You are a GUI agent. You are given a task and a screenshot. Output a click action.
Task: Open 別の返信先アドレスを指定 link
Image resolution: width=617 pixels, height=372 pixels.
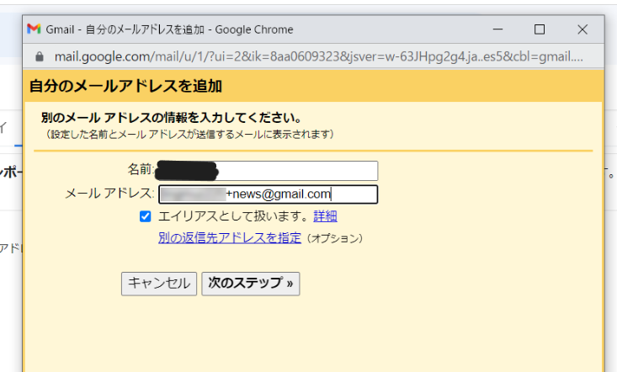pyautogui.click(x=230, y=238)
